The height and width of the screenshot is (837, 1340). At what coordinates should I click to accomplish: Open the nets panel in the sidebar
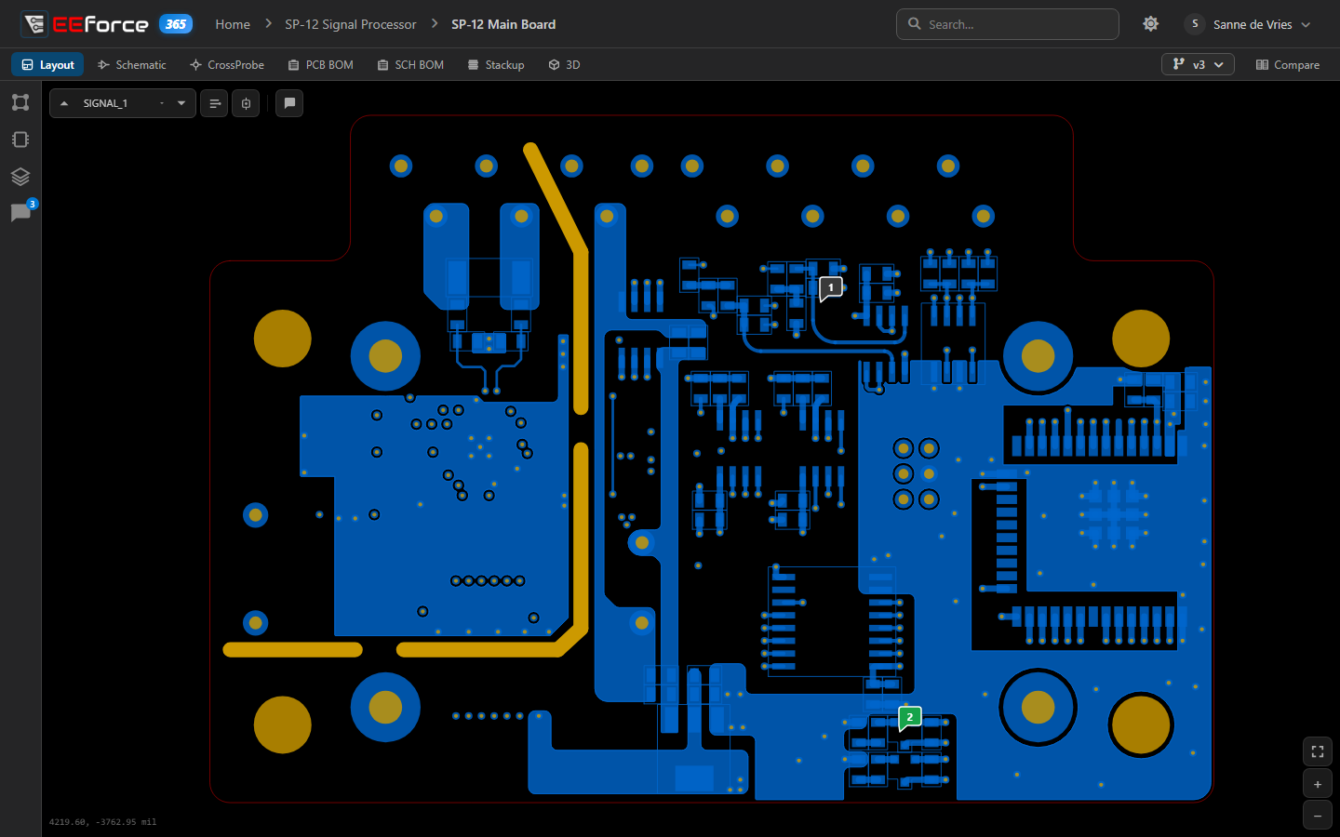20,102
